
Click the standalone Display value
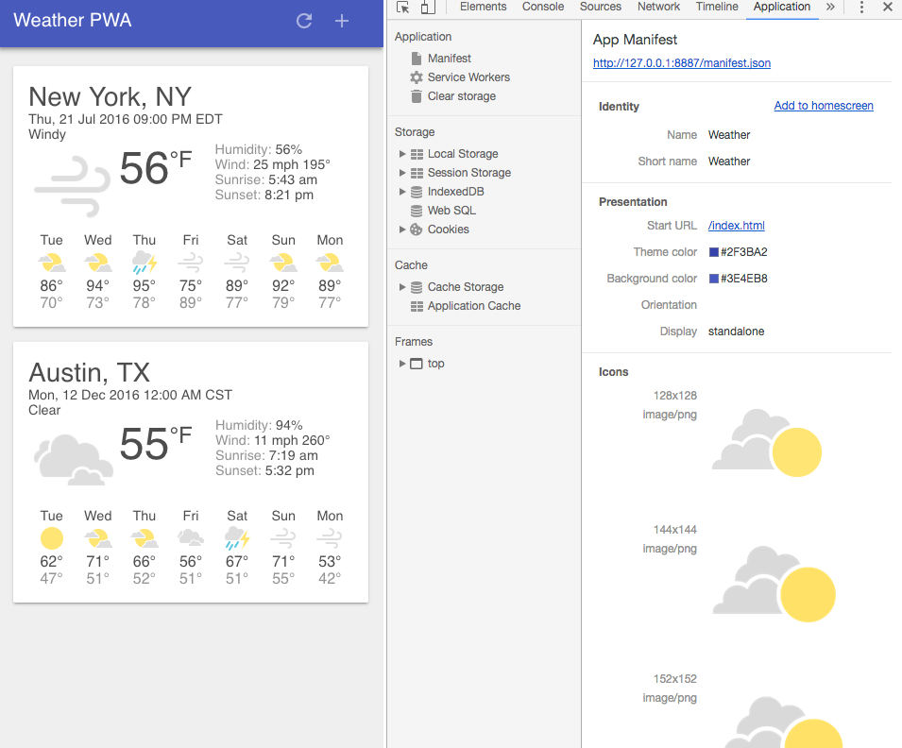click(736, 331)
